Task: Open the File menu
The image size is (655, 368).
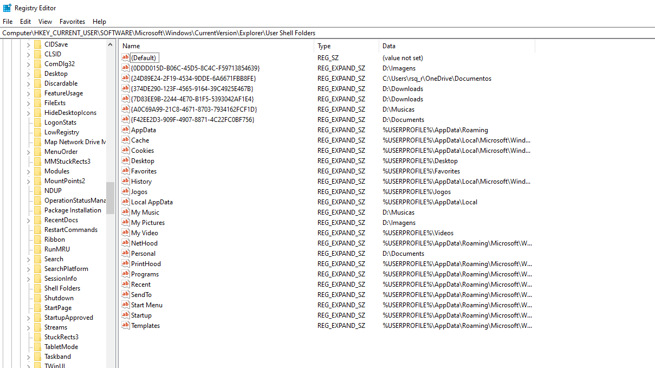Action: pos(8,22)
